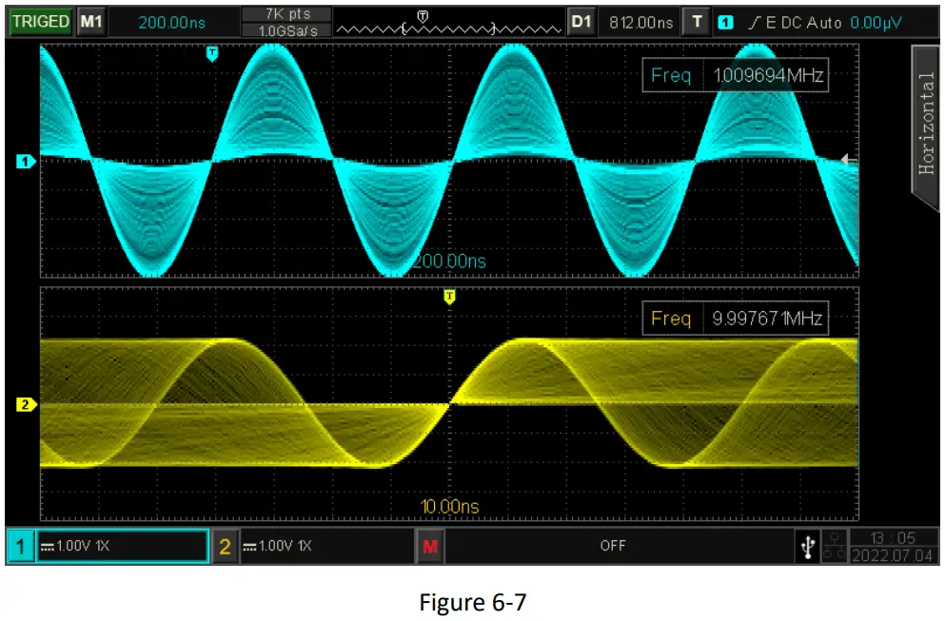The height and width of the screenshot is (621, 945).
Task: Select the M1 memory indicator
Action: (x=92, y=16)
